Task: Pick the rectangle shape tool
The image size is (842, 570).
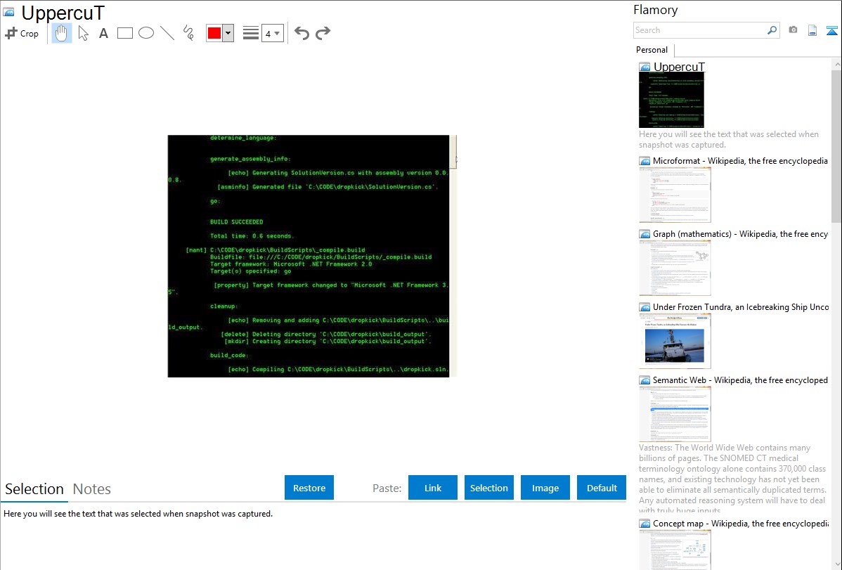Action: click(x=125, y=33)
